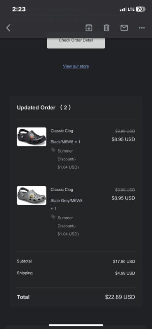Open the black Classic Clog product image
152x329 pixels.
pos(32,137)
